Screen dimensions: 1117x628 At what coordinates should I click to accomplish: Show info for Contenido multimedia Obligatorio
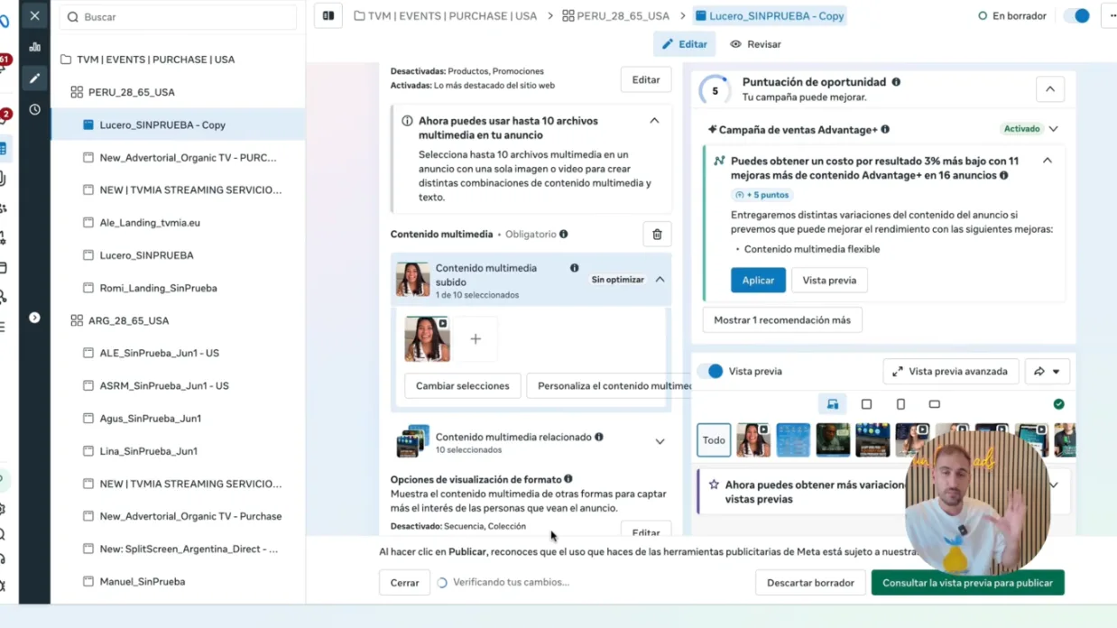(x=564, y=234)
